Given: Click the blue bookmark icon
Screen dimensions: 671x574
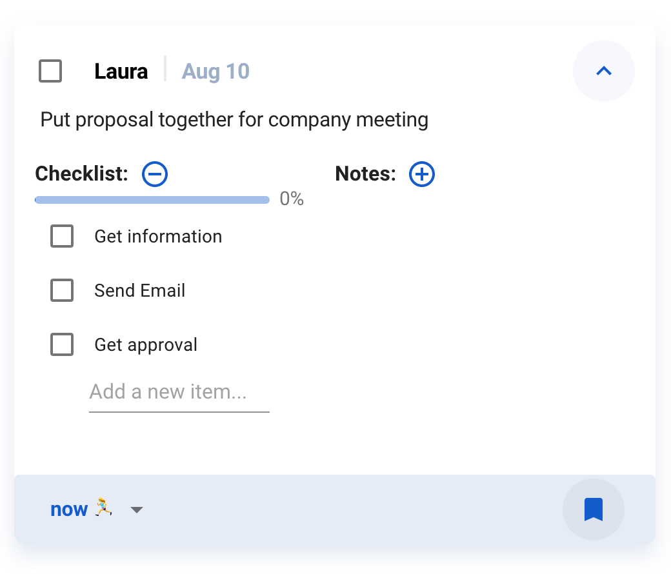Looking at the screenshot, I should 593,510.
